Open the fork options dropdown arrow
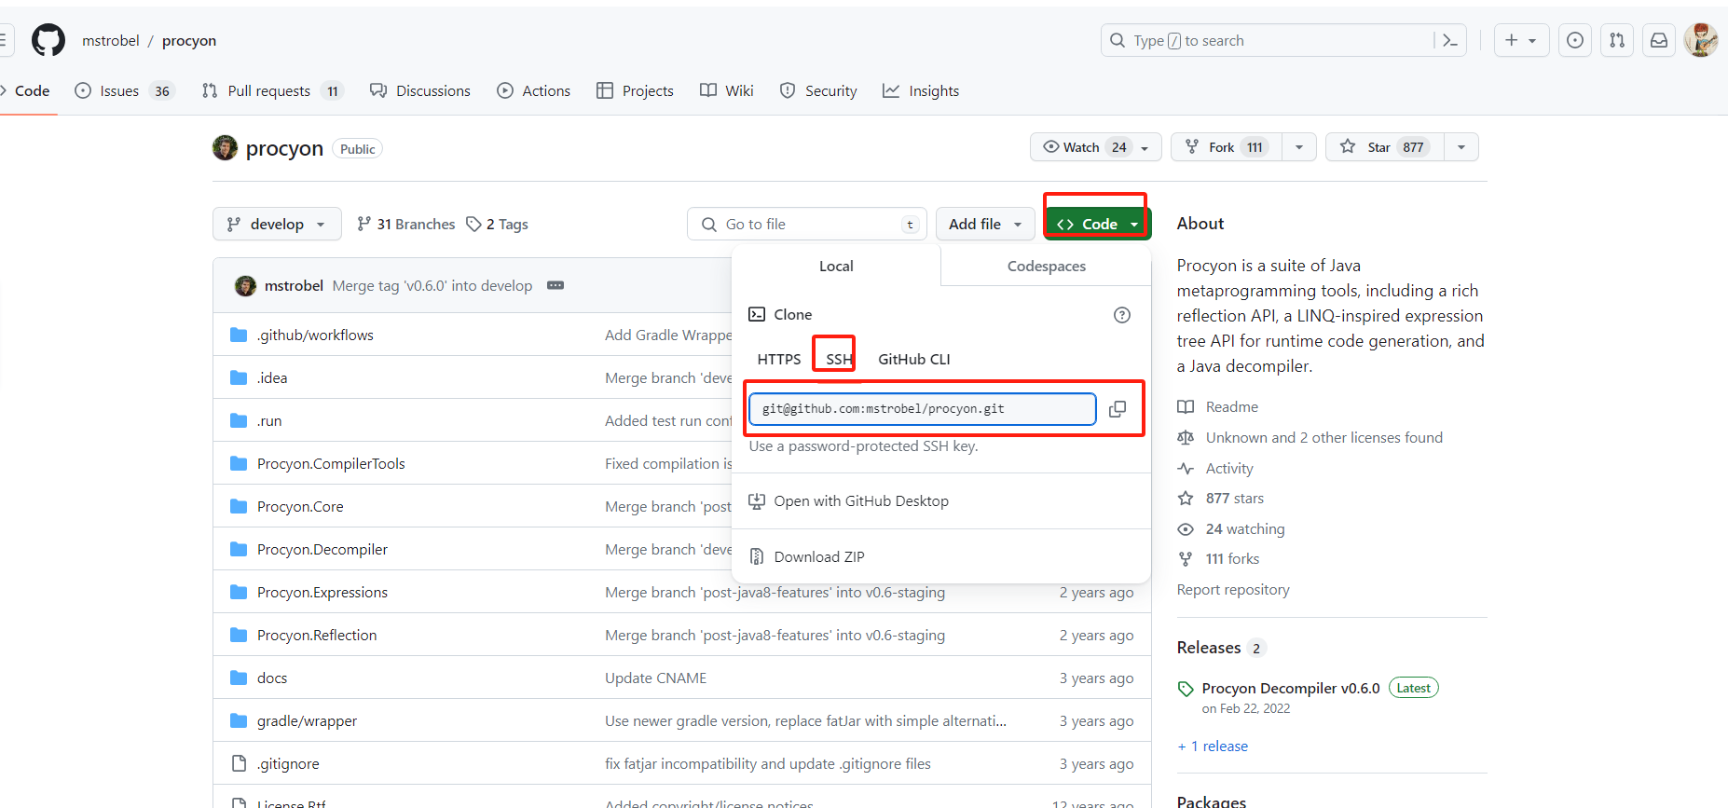1728x808 pixels. (x=1299, y=147)
